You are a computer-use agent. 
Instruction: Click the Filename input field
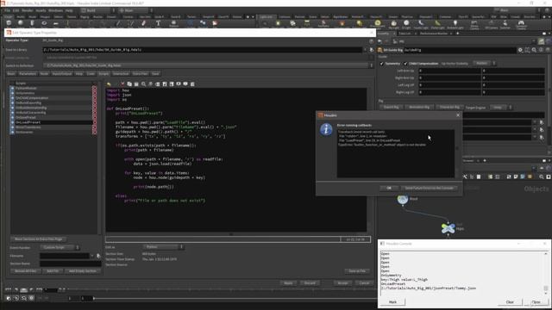pos(65,256)
